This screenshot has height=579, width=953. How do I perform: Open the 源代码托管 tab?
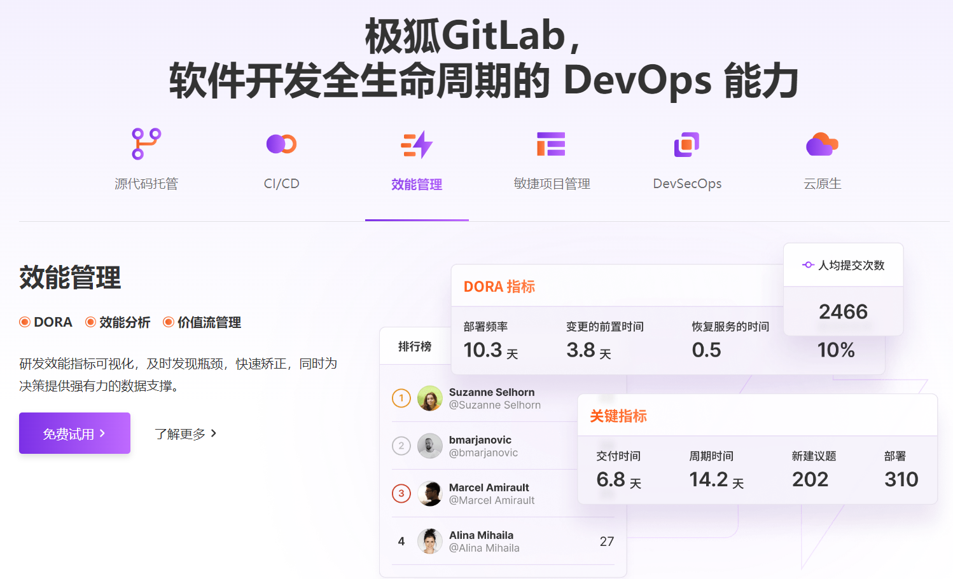pyautogui.click(x=146, y=184)
